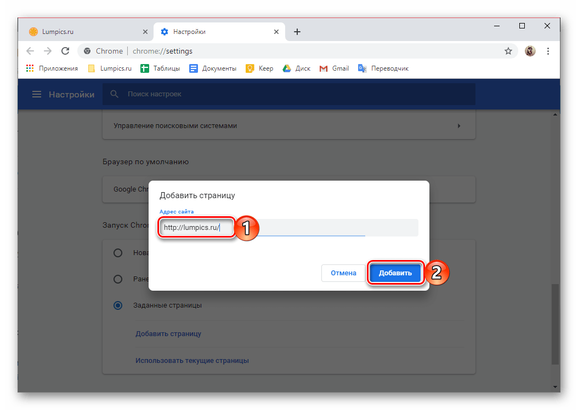The image size is (578, 410).
Task: Click the Настройки header title
Action: click(71, 95)
